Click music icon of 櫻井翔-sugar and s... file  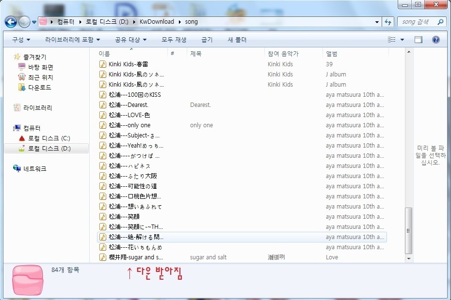point(103,257)
